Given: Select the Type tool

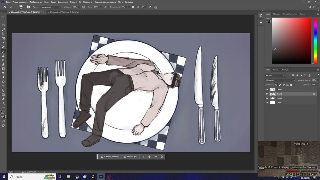Looking at the screenshot, I should pyautogui.click(x=3, y=86).
